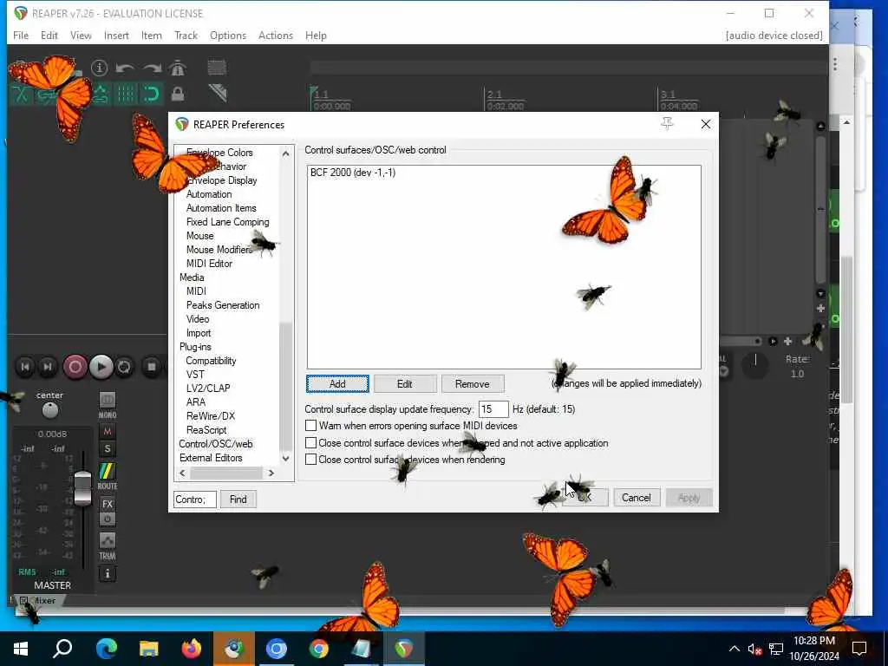Viewport: 888px width, 666px height.
Task: Select Media in preferences tree
Action: 192,277
